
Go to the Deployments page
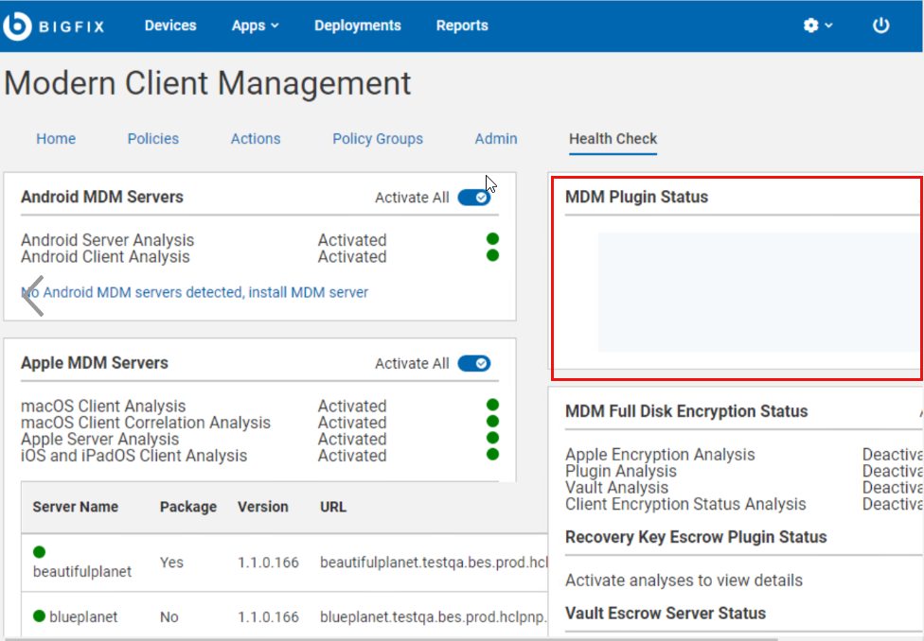coord(357,26)
